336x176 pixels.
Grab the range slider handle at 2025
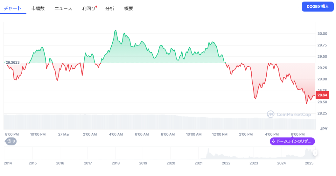[x=315, y=153]
